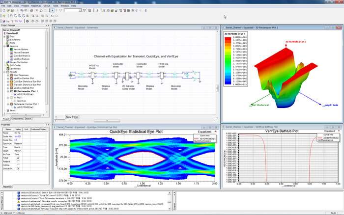The image size is (344, 215).
Task: Open the File menu
Action: click(x=3, y=6)
